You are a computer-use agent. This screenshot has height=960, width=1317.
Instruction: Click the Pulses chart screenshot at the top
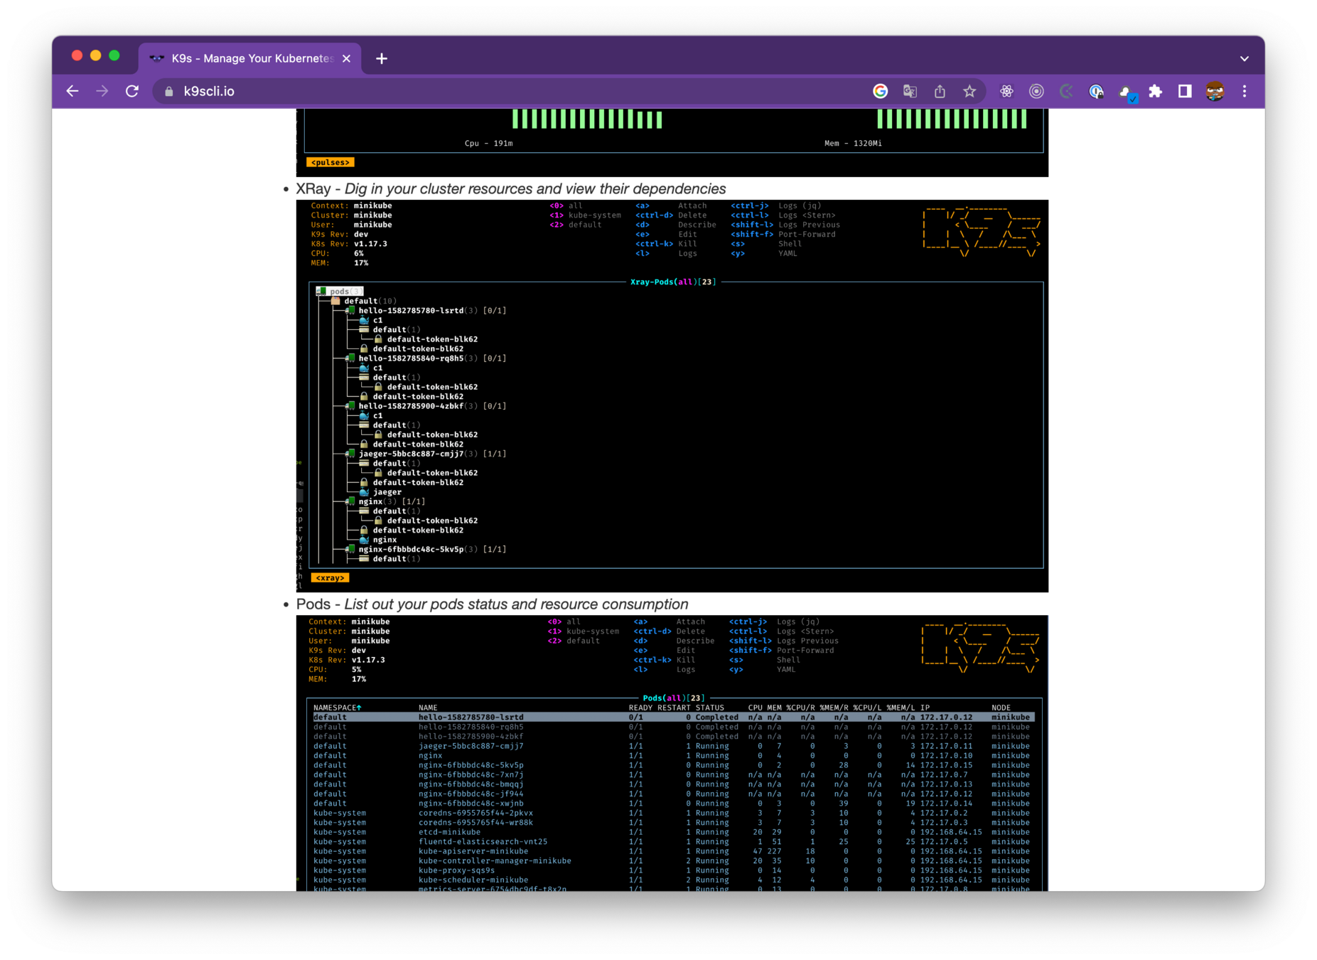click(672, 142)
